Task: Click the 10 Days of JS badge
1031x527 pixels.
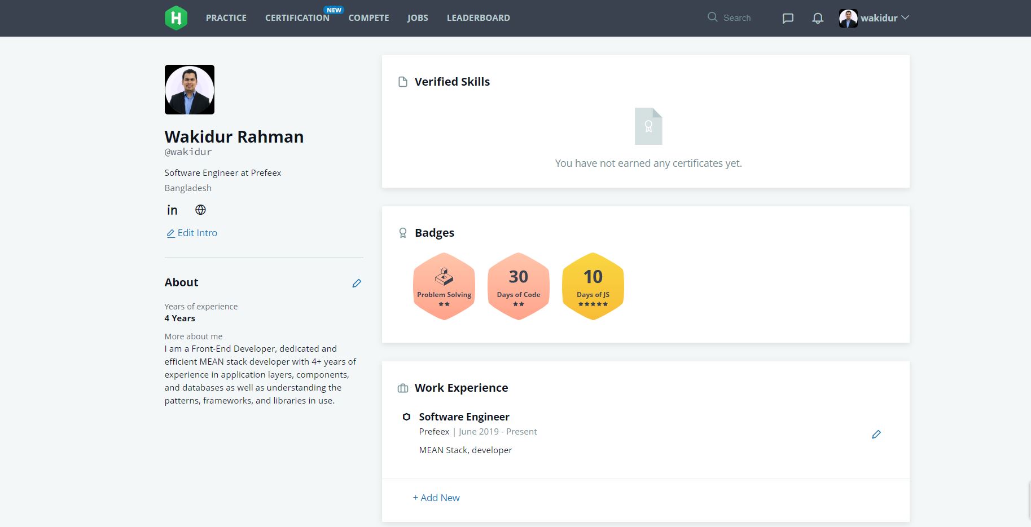Action: [593, 286]
